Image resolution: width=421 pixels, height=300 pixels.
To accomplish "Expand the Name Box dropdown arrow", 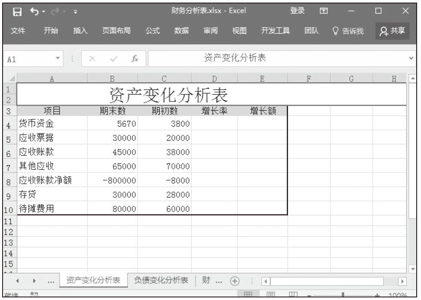I will [58, 58].
